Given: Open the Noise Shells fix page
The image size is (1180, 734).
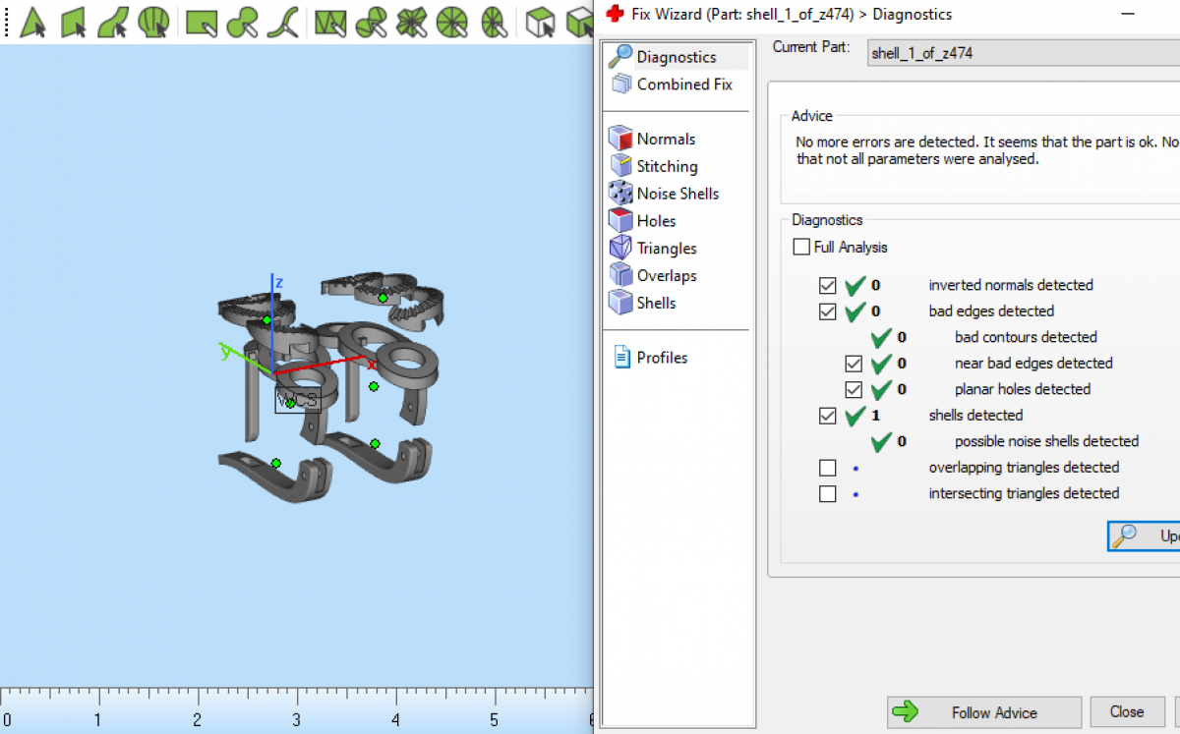Looking at the screenshot, I should pyautogui.click(x=677, y=194).
